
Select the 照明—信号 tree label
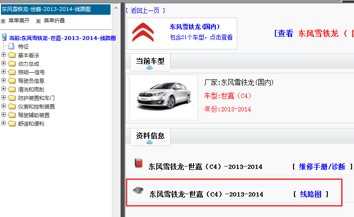coord(31,72)
